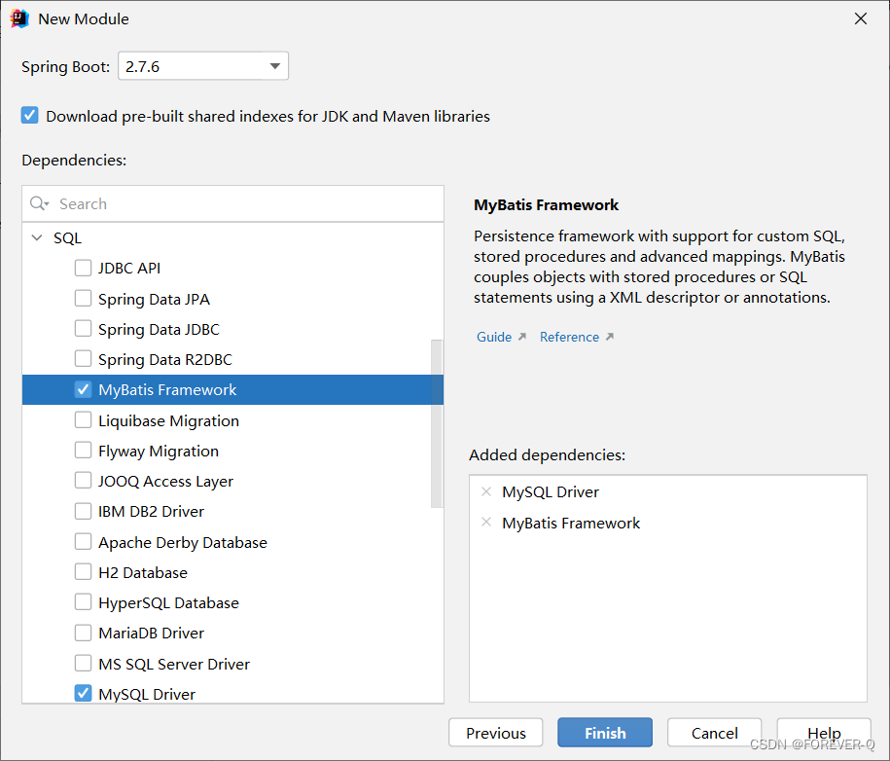
Task: Enable the H2 Database dependency
Action: 83,572
